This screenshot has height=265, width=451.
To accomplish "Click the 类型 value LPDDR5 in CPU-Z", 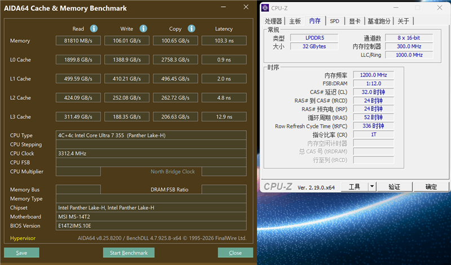I will 315,38.
